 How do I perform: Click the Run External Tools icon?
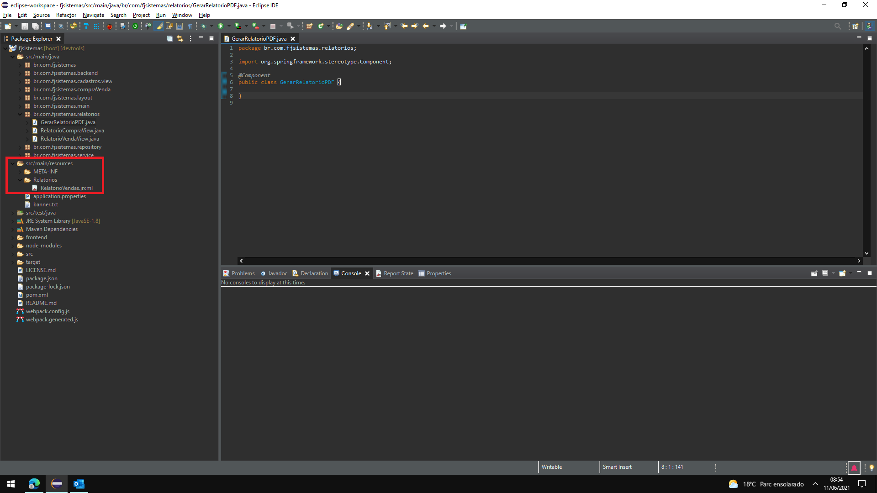256,26
